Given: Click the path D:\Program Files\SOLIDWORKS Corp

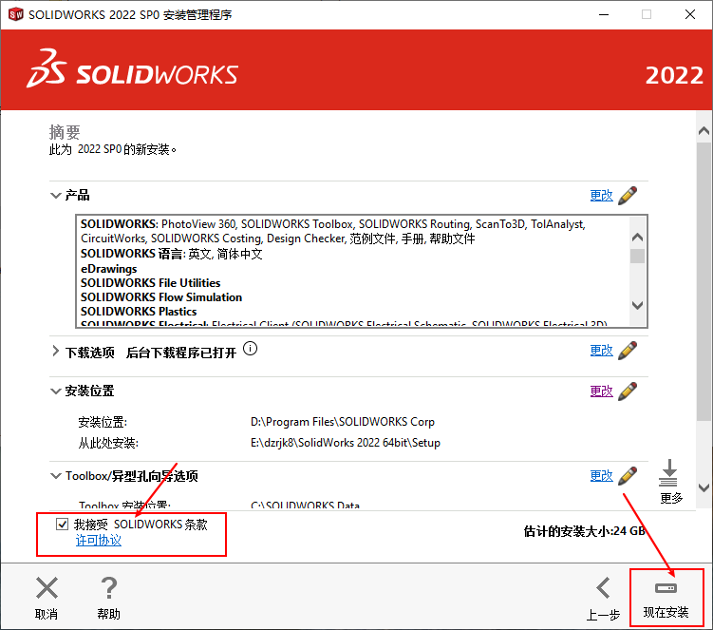Looking at the screenshot, I should pyautogui.click(x=343, y=422).
